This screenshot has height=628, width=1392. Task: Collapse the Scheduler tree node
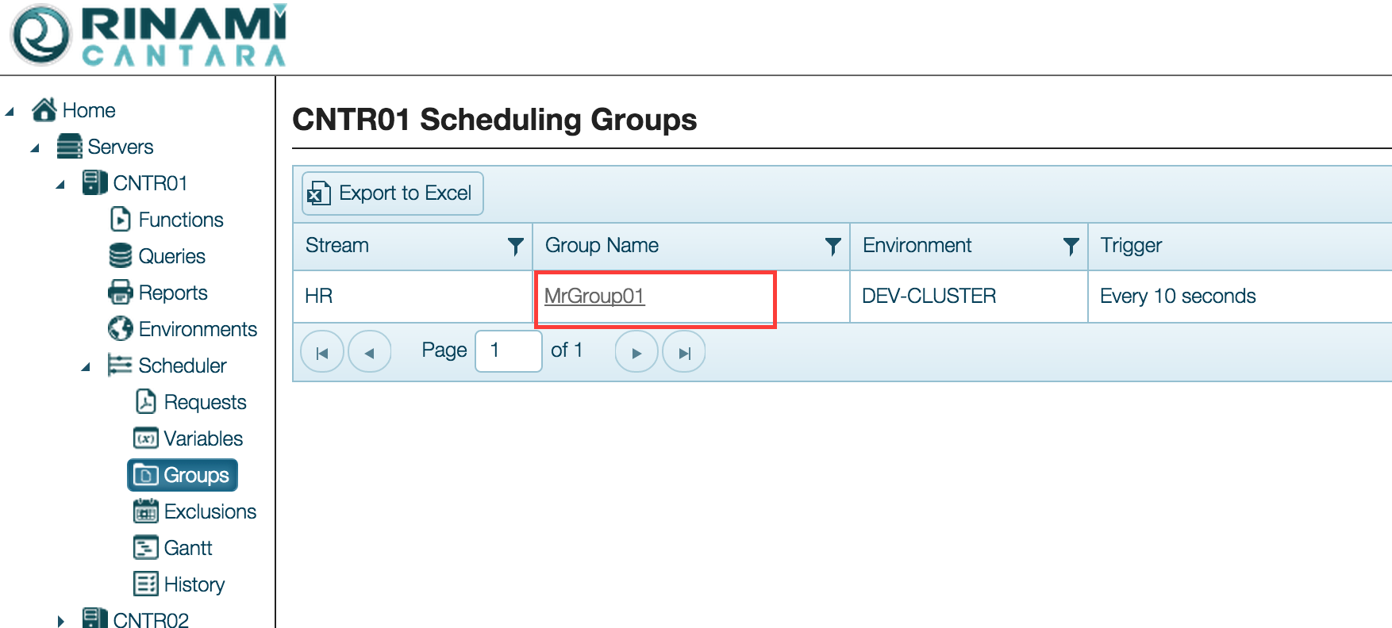pos(86,366)
